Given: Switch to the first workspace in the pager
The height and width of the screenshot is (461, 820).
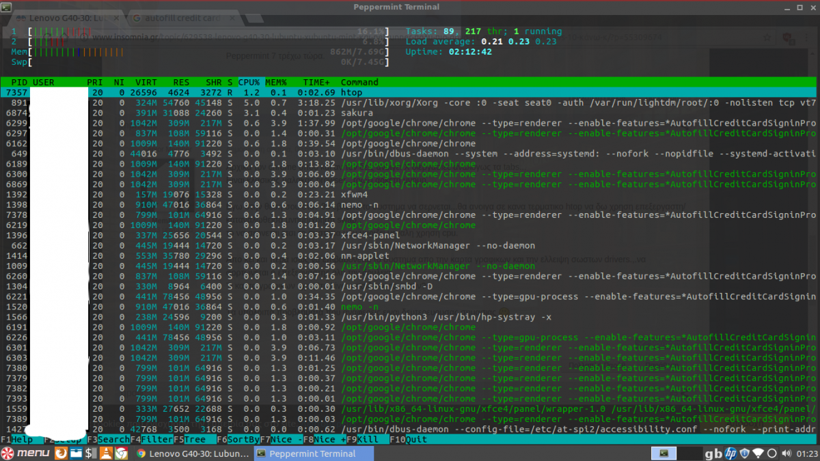Looking at the screenshot, I should point(664,453).
